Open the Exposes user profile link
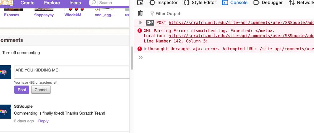Image resolution: width=314 pixels, height=133 pixels. (12, 15)
